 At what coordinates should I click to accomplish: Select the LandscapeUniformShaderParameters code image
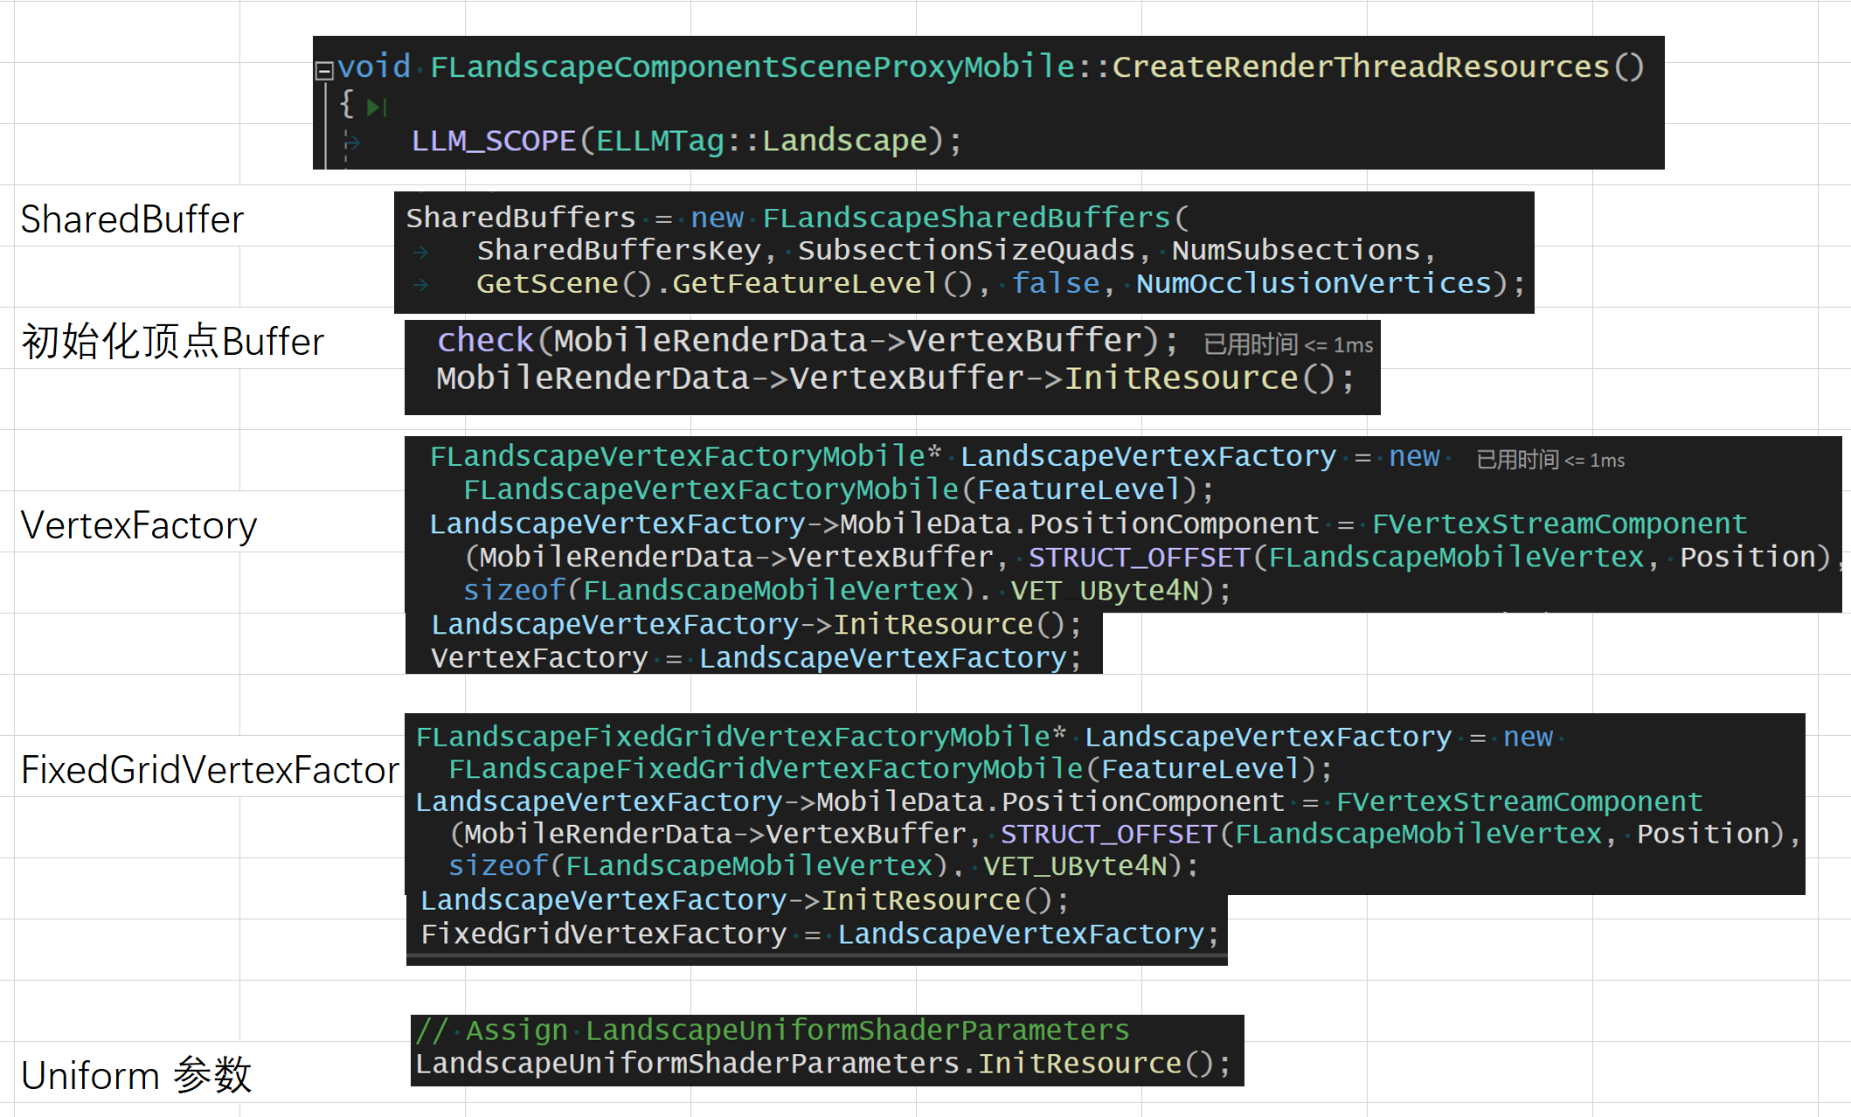[x=826, y=1049]
